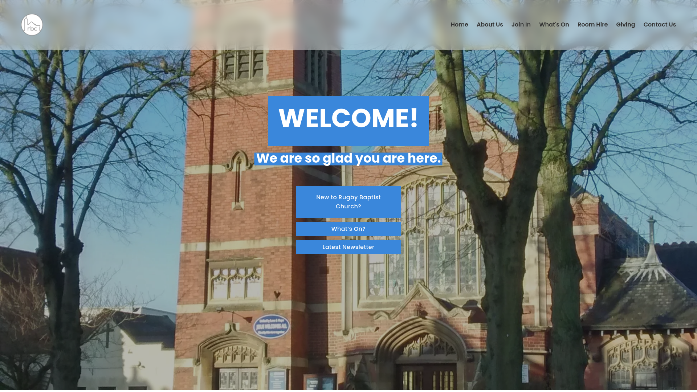
Task: Open the Latest Newsletter button
Action: point(348,247)
